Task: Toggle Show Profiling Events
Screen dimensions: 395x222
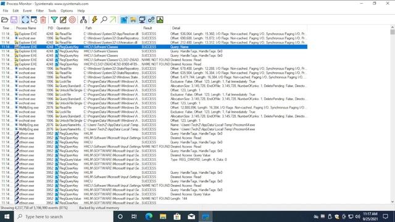Action: tap(160, 20)
